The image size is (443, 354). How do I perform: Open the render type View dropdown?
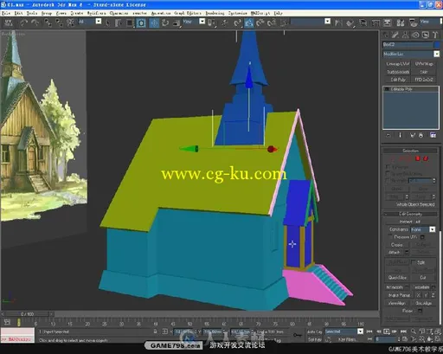[440, 22]
